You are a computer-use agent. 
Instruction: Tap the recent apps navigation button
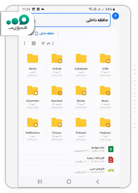[40, 181]
